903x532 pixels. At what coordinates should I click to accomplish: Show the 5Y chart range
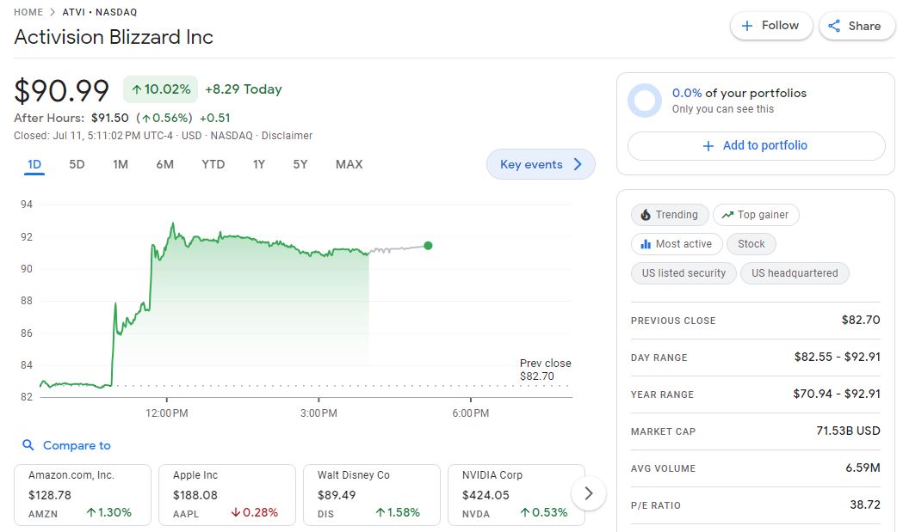(x=300, y=164)
